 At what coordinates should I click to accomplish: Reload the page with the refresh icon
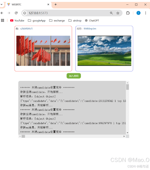pos(16,13)
